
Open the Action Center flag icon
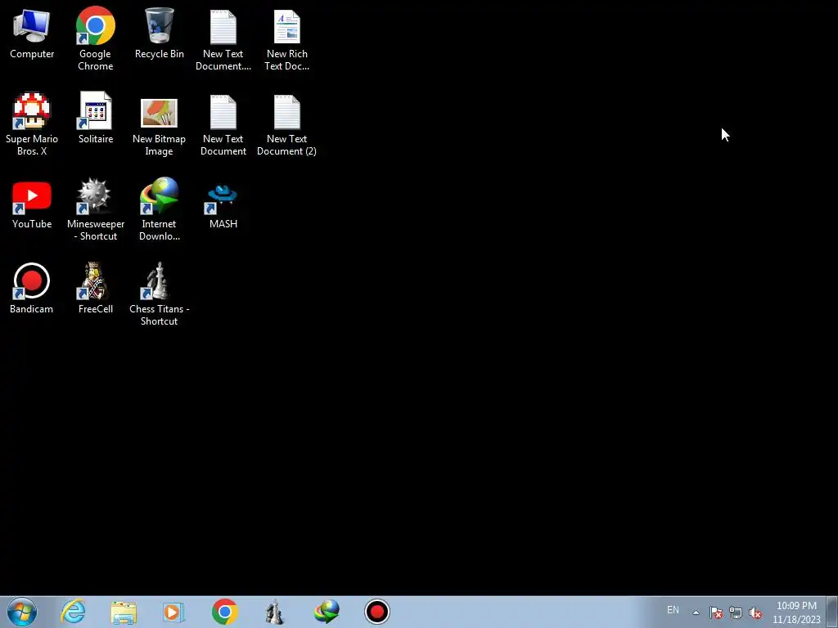[716, 612]
